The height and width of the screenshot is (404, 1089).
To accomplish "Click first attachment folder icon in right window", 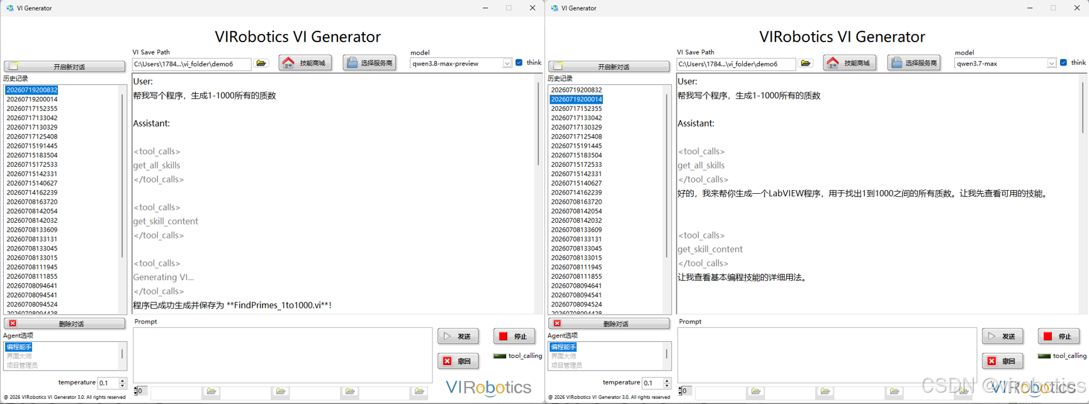I will pos(756,391).
